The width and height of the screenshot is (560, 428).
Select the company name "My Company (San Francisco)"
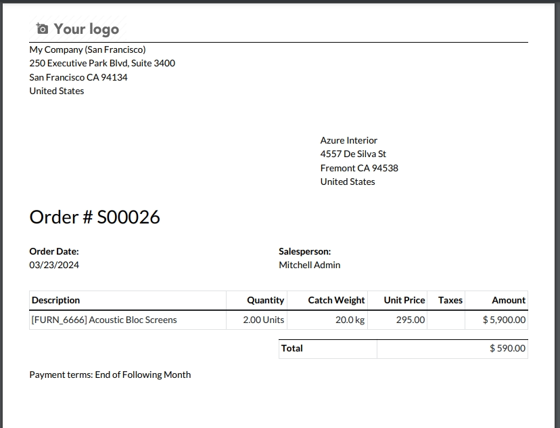pyautogui.click(x=87, y=49)
